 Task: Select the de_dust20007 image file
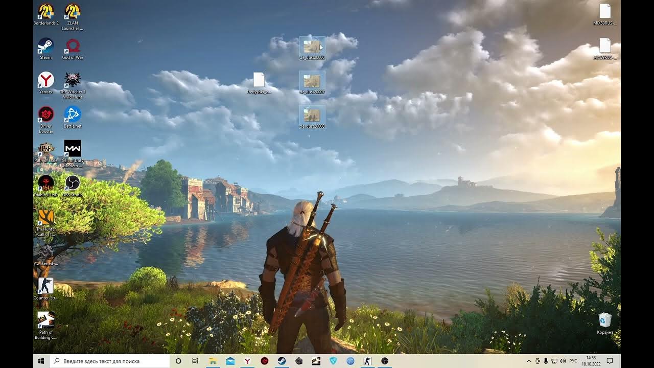point(312,83)
